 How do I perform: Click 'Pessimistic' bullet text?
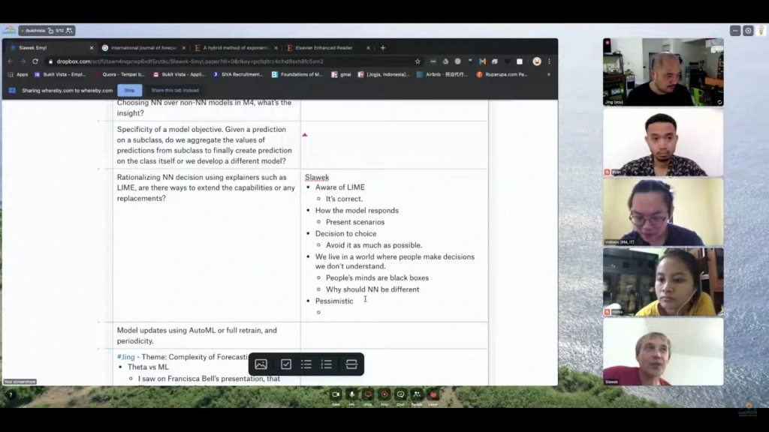(x=334, y=301)
